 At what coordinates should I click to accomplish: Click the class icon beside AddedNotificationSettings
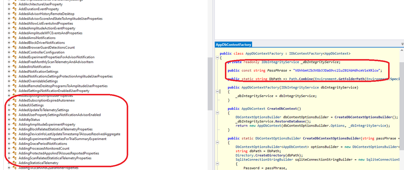click(x=14, y=72)
